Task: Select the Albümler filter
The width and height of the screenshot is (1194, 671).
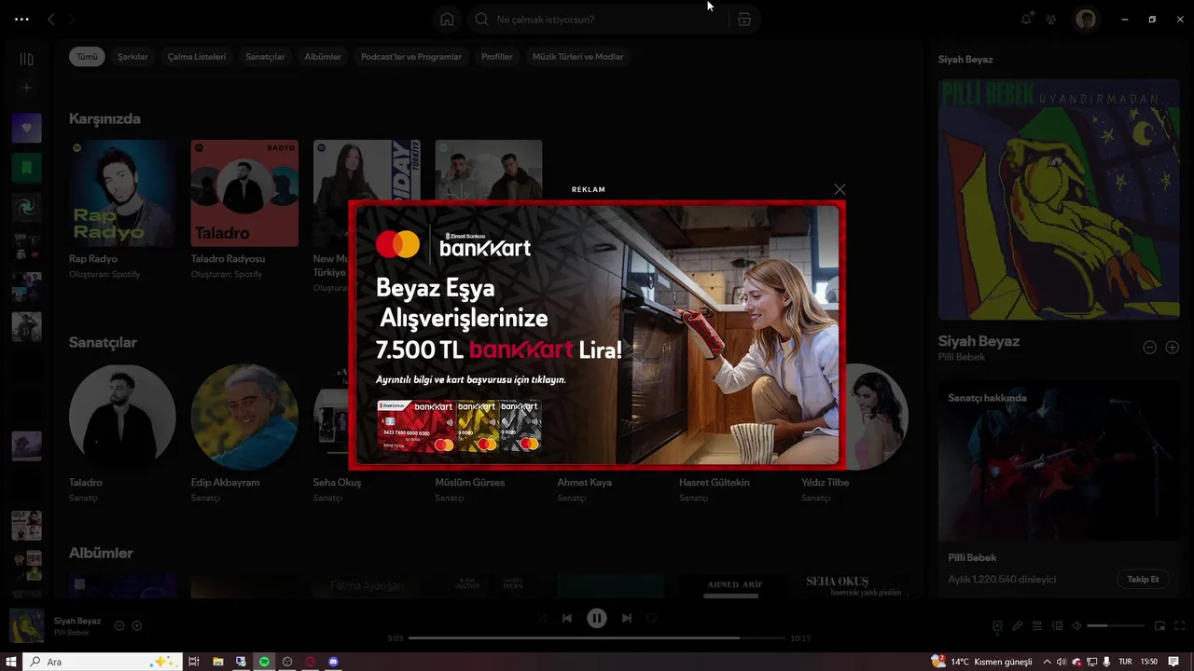Action: 323,57
